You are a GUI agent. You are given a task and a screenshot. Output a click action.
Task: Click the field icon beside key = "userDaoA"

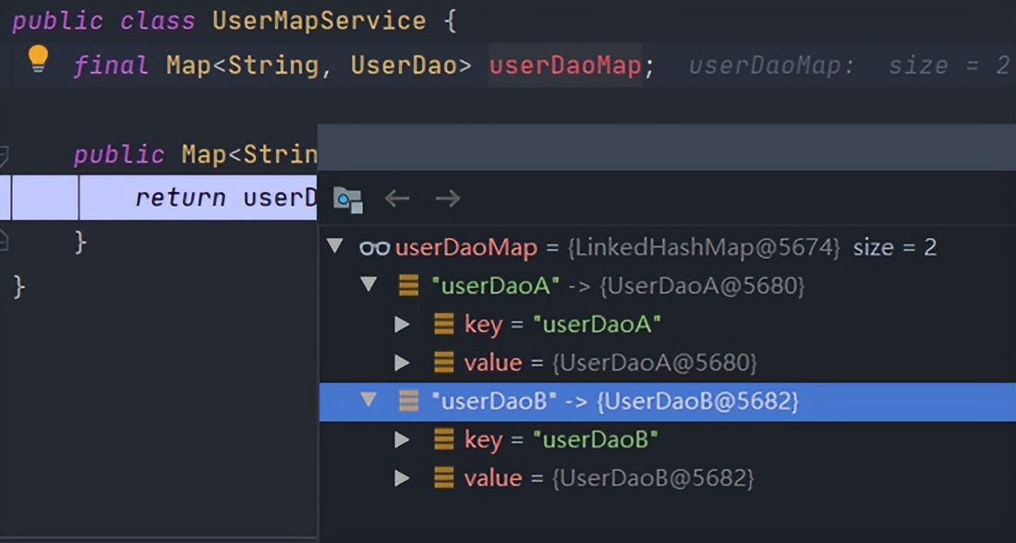tap(443, 324)
